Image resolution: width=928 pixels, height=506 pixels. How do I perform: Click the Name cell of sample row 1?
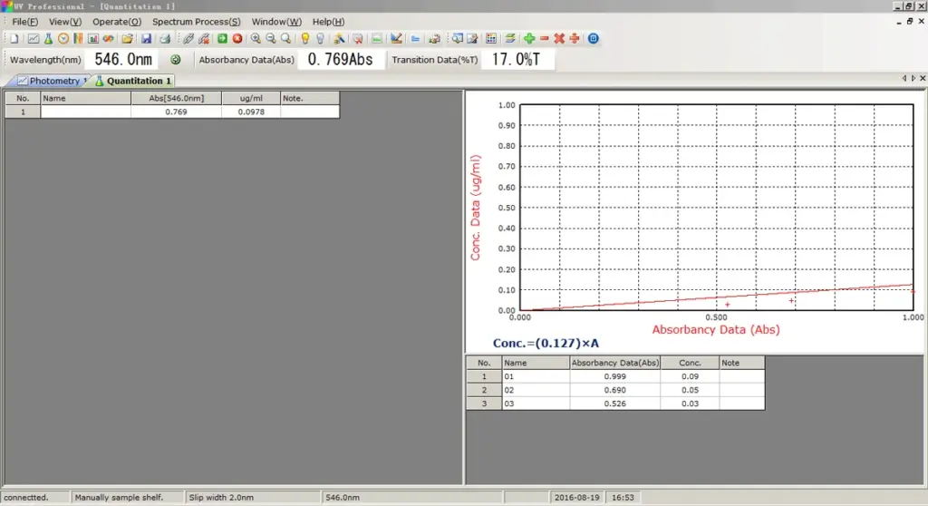point(86,112)
